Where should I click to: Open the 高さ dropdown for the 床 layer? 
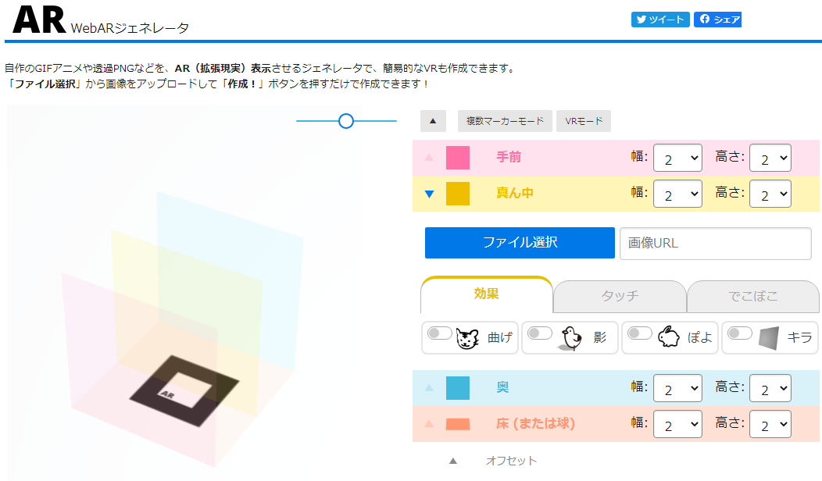pyautogui.click(x=770, y=424)
